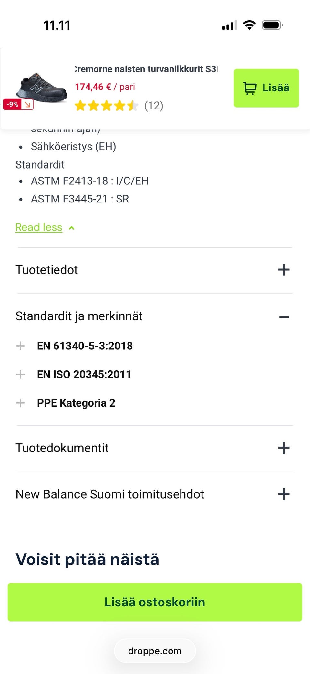Tap the Read less chevron arrow
This screenshot has width=310, height=674.
72,228
